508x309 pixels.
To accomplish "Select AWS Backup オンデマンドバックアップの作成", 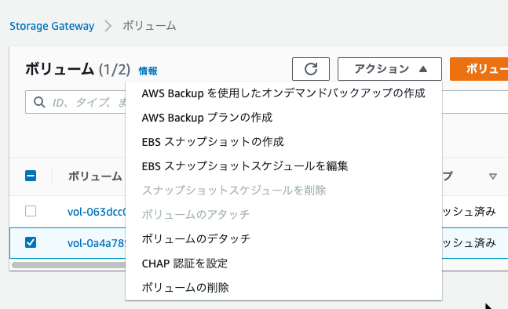I will coord(283,93).
